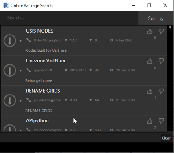
Task: Click date text 21 Dec 2019
Action: tap(126, 100)
